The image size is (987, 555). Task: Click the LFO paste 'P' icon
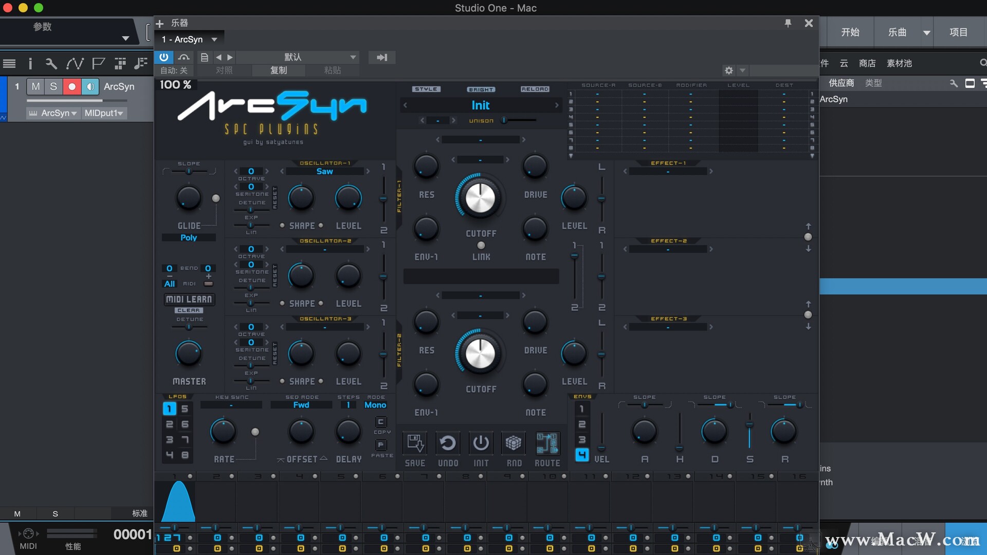coord(381,445)
